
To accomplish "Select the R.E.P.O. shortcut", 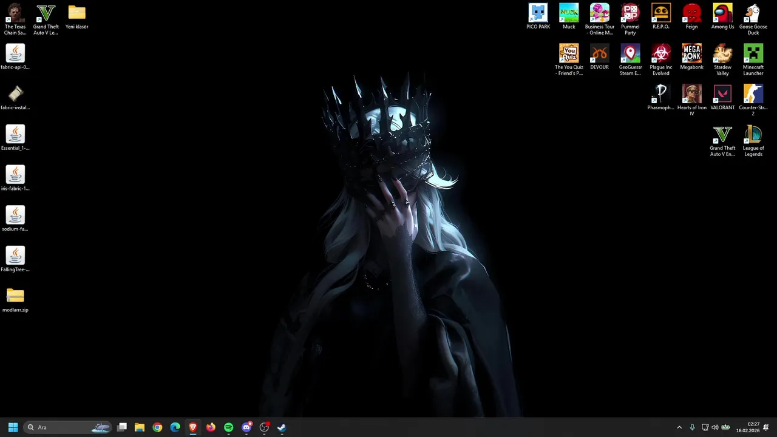I will point(661,17).
